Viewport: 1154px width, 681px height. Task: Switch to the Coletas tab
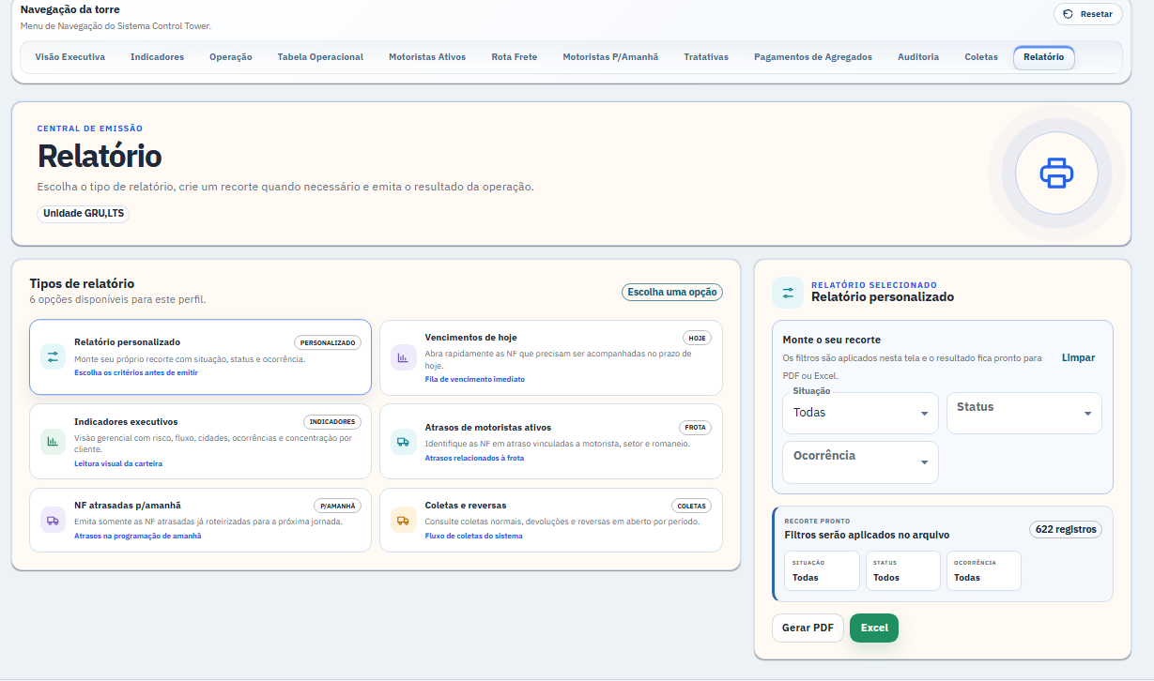click(981, 57)
